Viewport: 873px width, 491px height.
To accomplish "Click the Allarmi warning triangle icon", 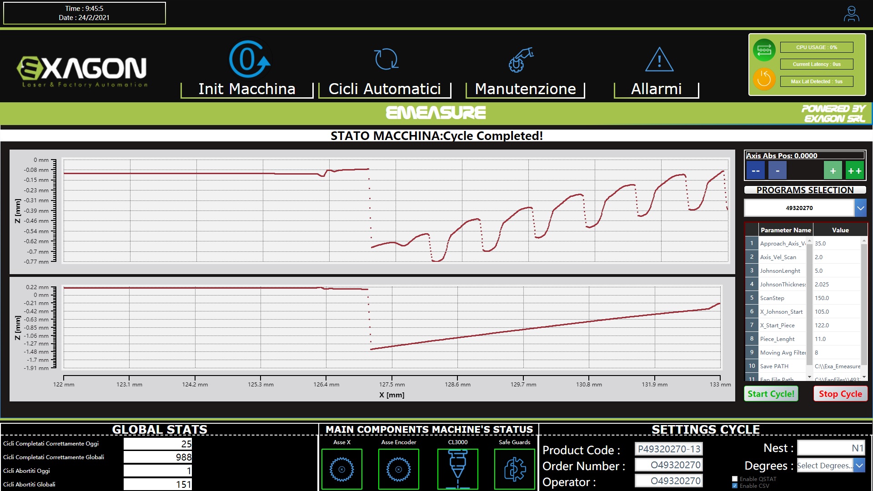I will pyautogui.click(x=659, y=60).
